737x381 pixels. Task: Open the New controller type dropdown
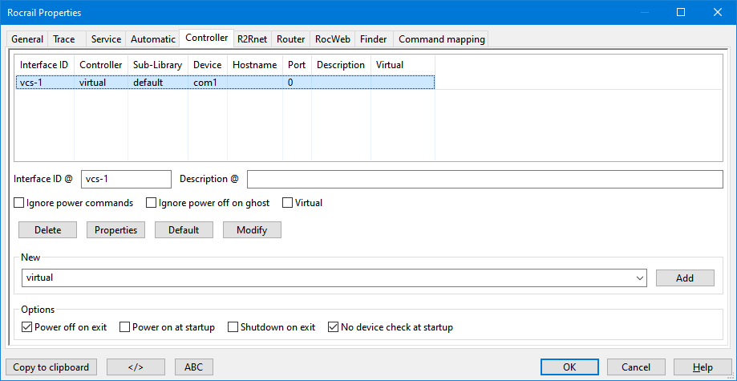(x=639, y=278)
